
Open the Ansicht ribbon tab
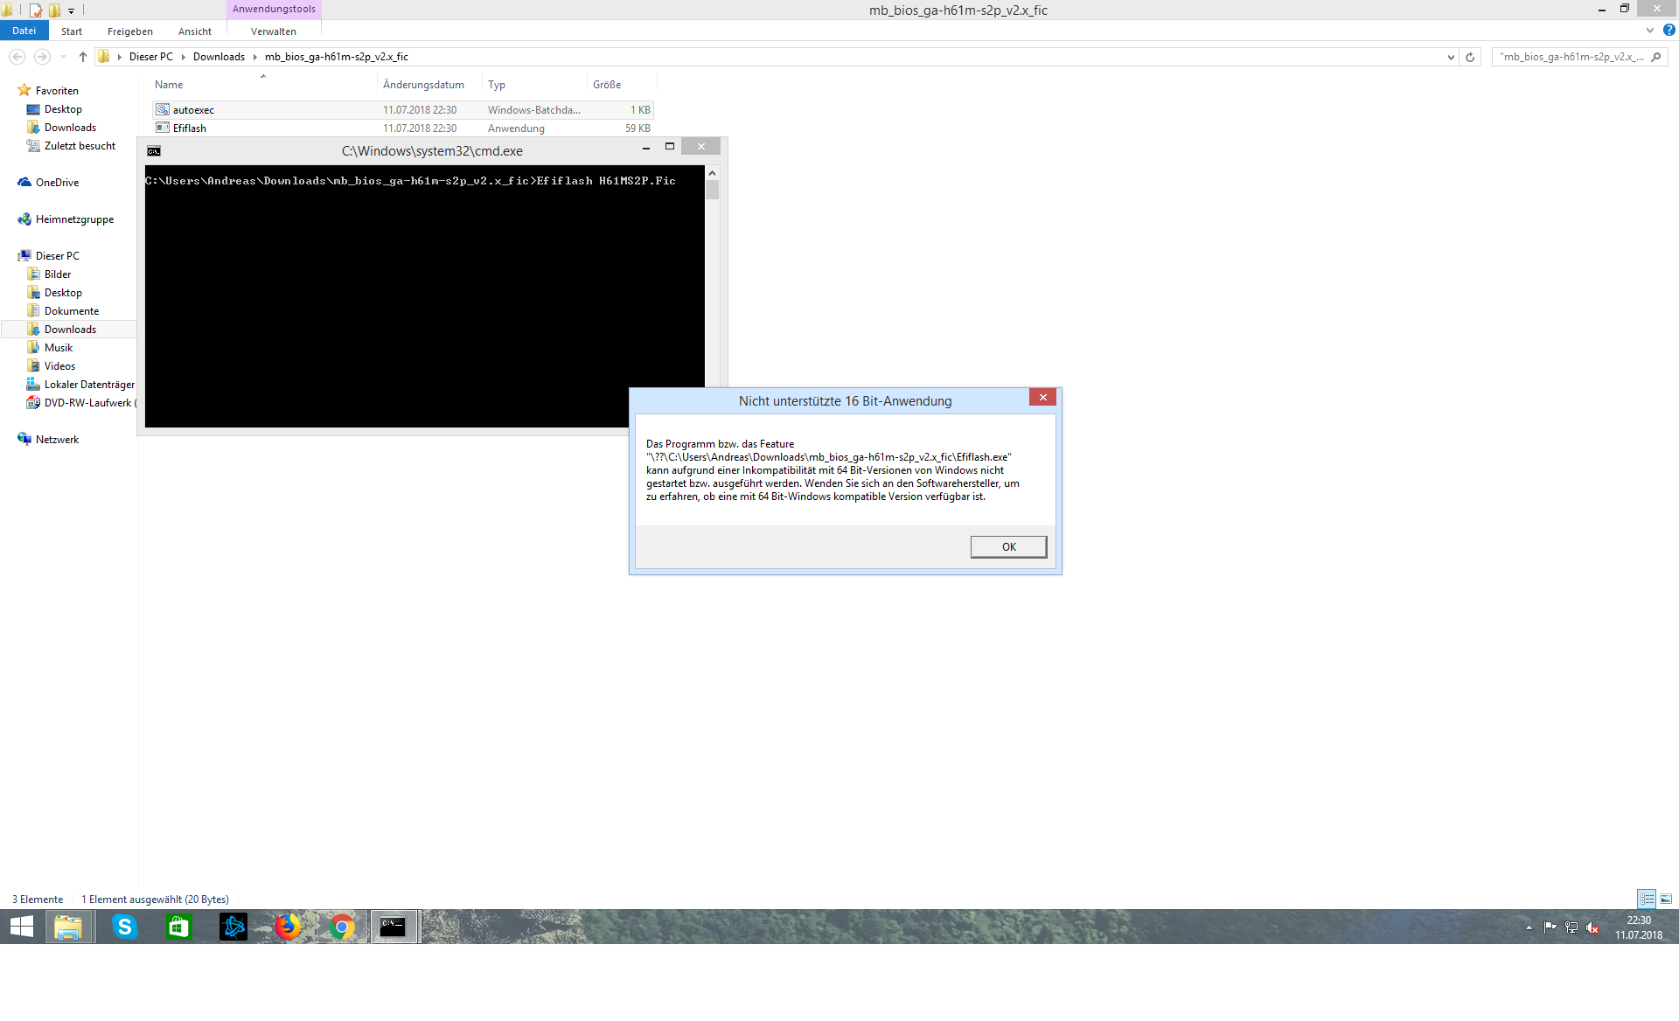194,31
